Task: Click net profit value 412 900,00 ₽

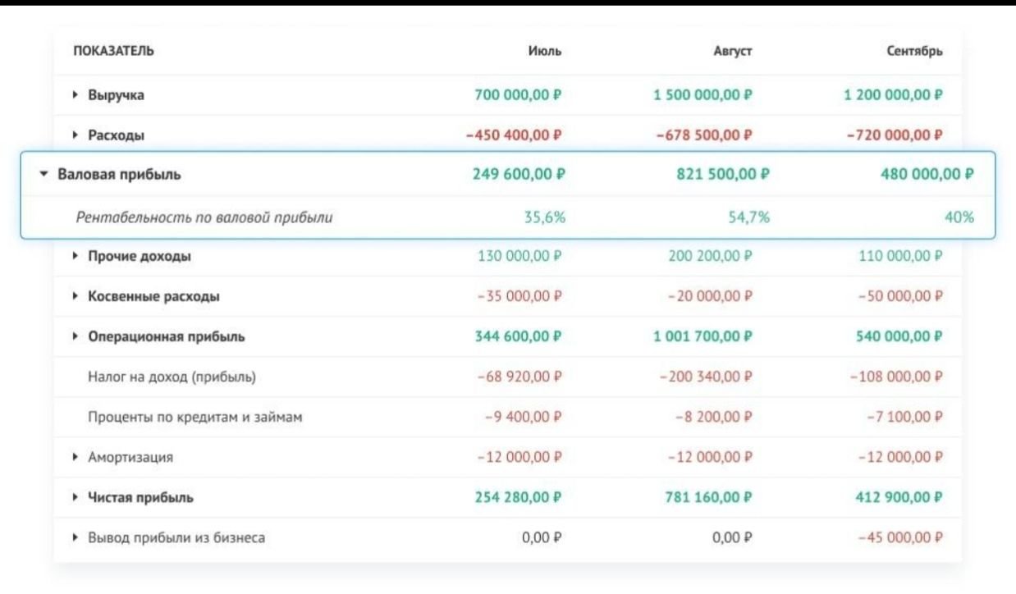Action: 899,497
